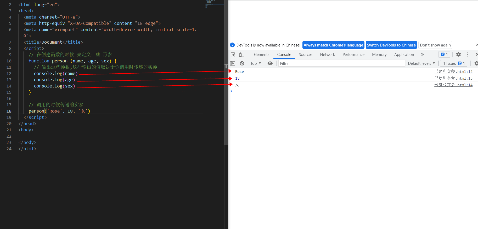The height and width of the screenshot is (229, 478).
Task: Expand more DevTools tabs chevron
Action: coord(422,54)
